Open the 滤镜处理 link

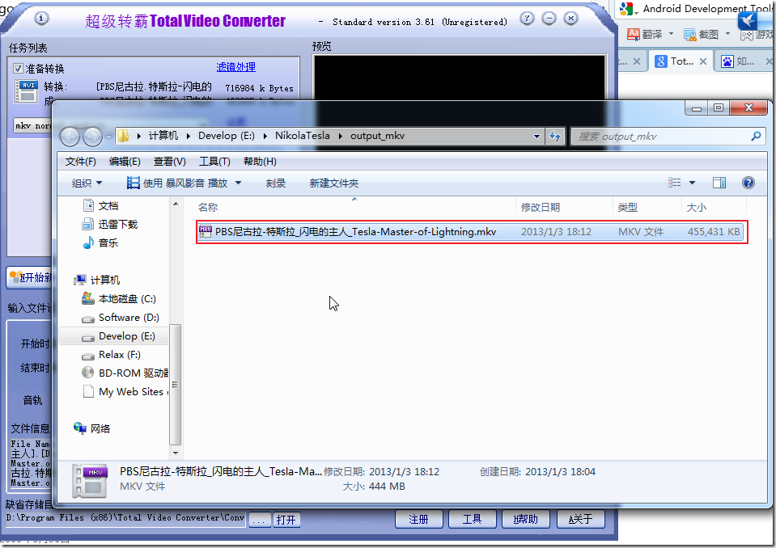click(x=236, y=67)
